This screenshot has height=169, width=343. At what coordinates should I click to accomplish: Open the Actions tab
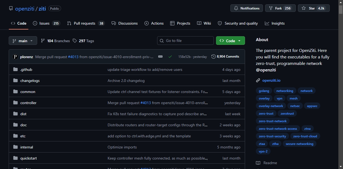(154, 23)
